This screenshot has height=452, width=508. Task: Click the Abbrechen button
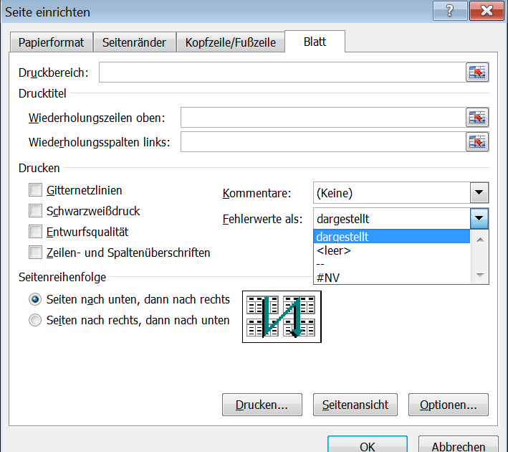[x=458, y=445]
